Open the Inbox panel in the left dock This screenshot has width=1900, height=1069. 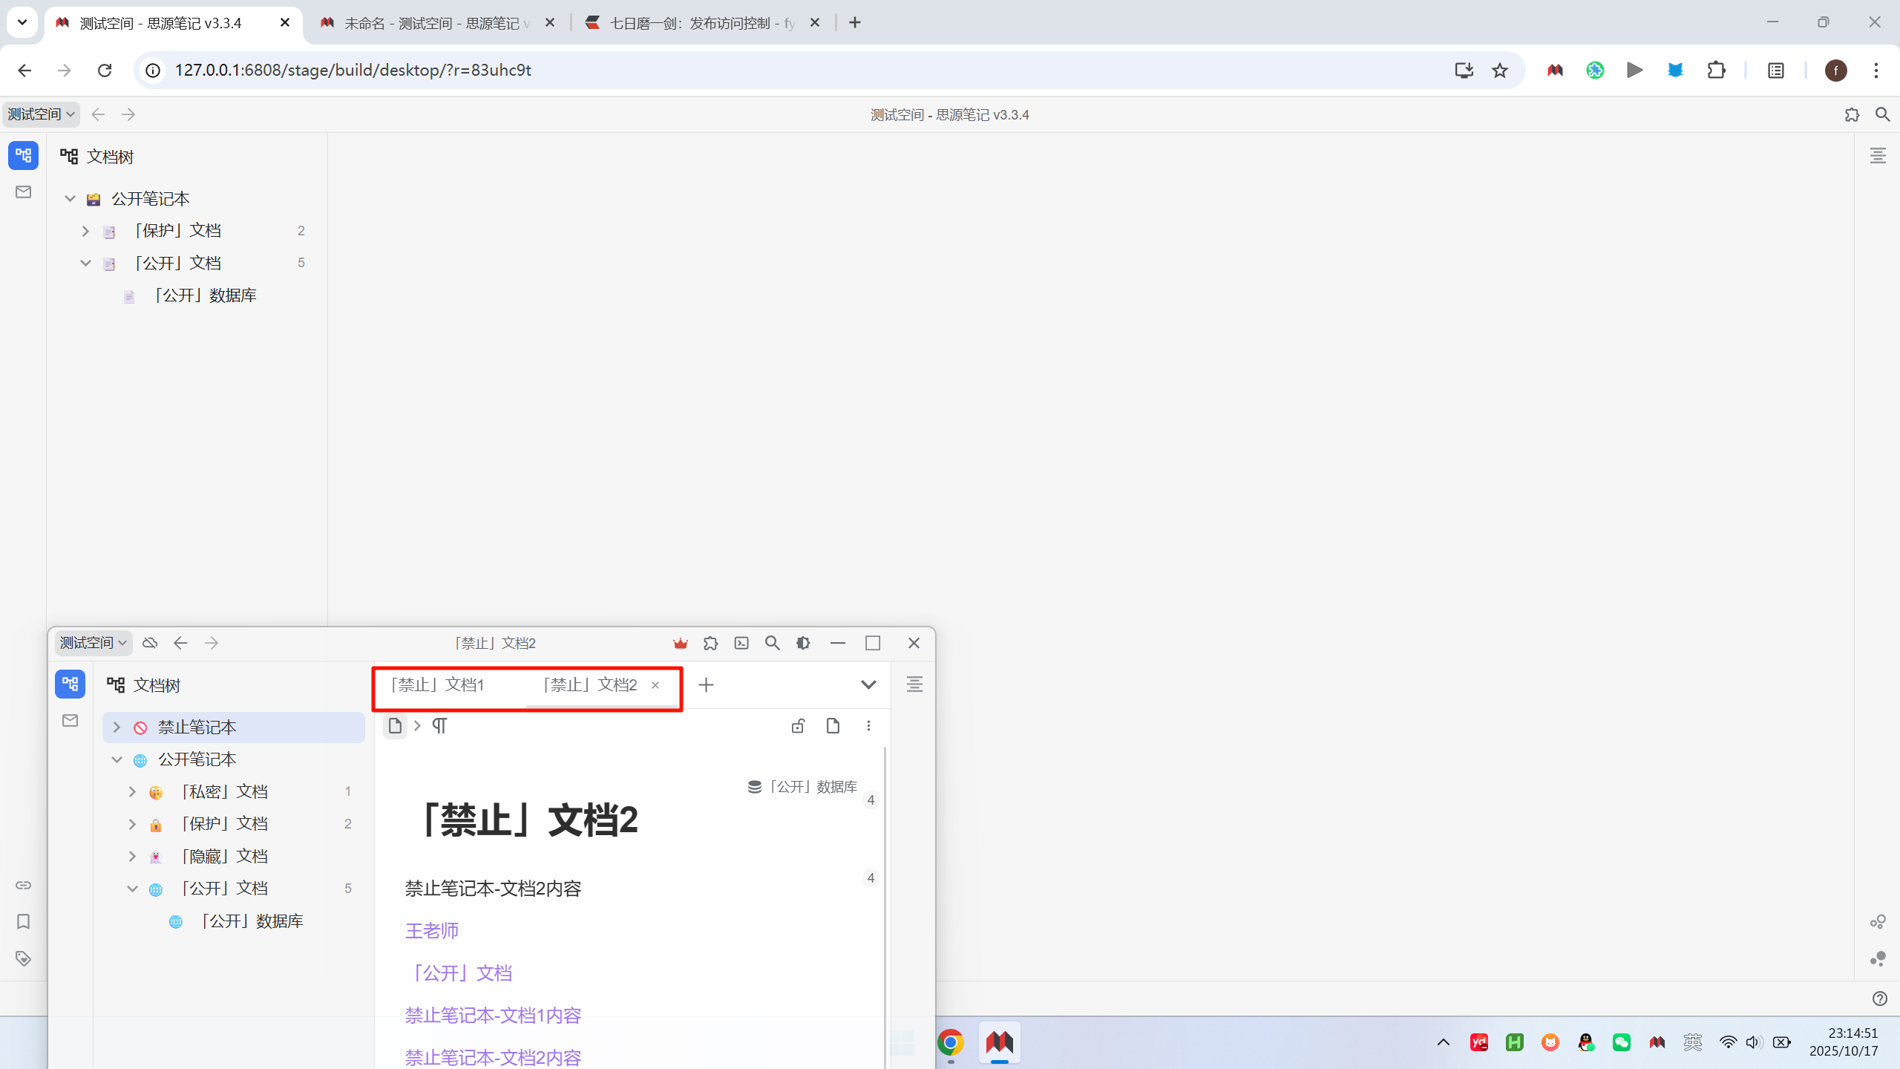pos(23,192)
